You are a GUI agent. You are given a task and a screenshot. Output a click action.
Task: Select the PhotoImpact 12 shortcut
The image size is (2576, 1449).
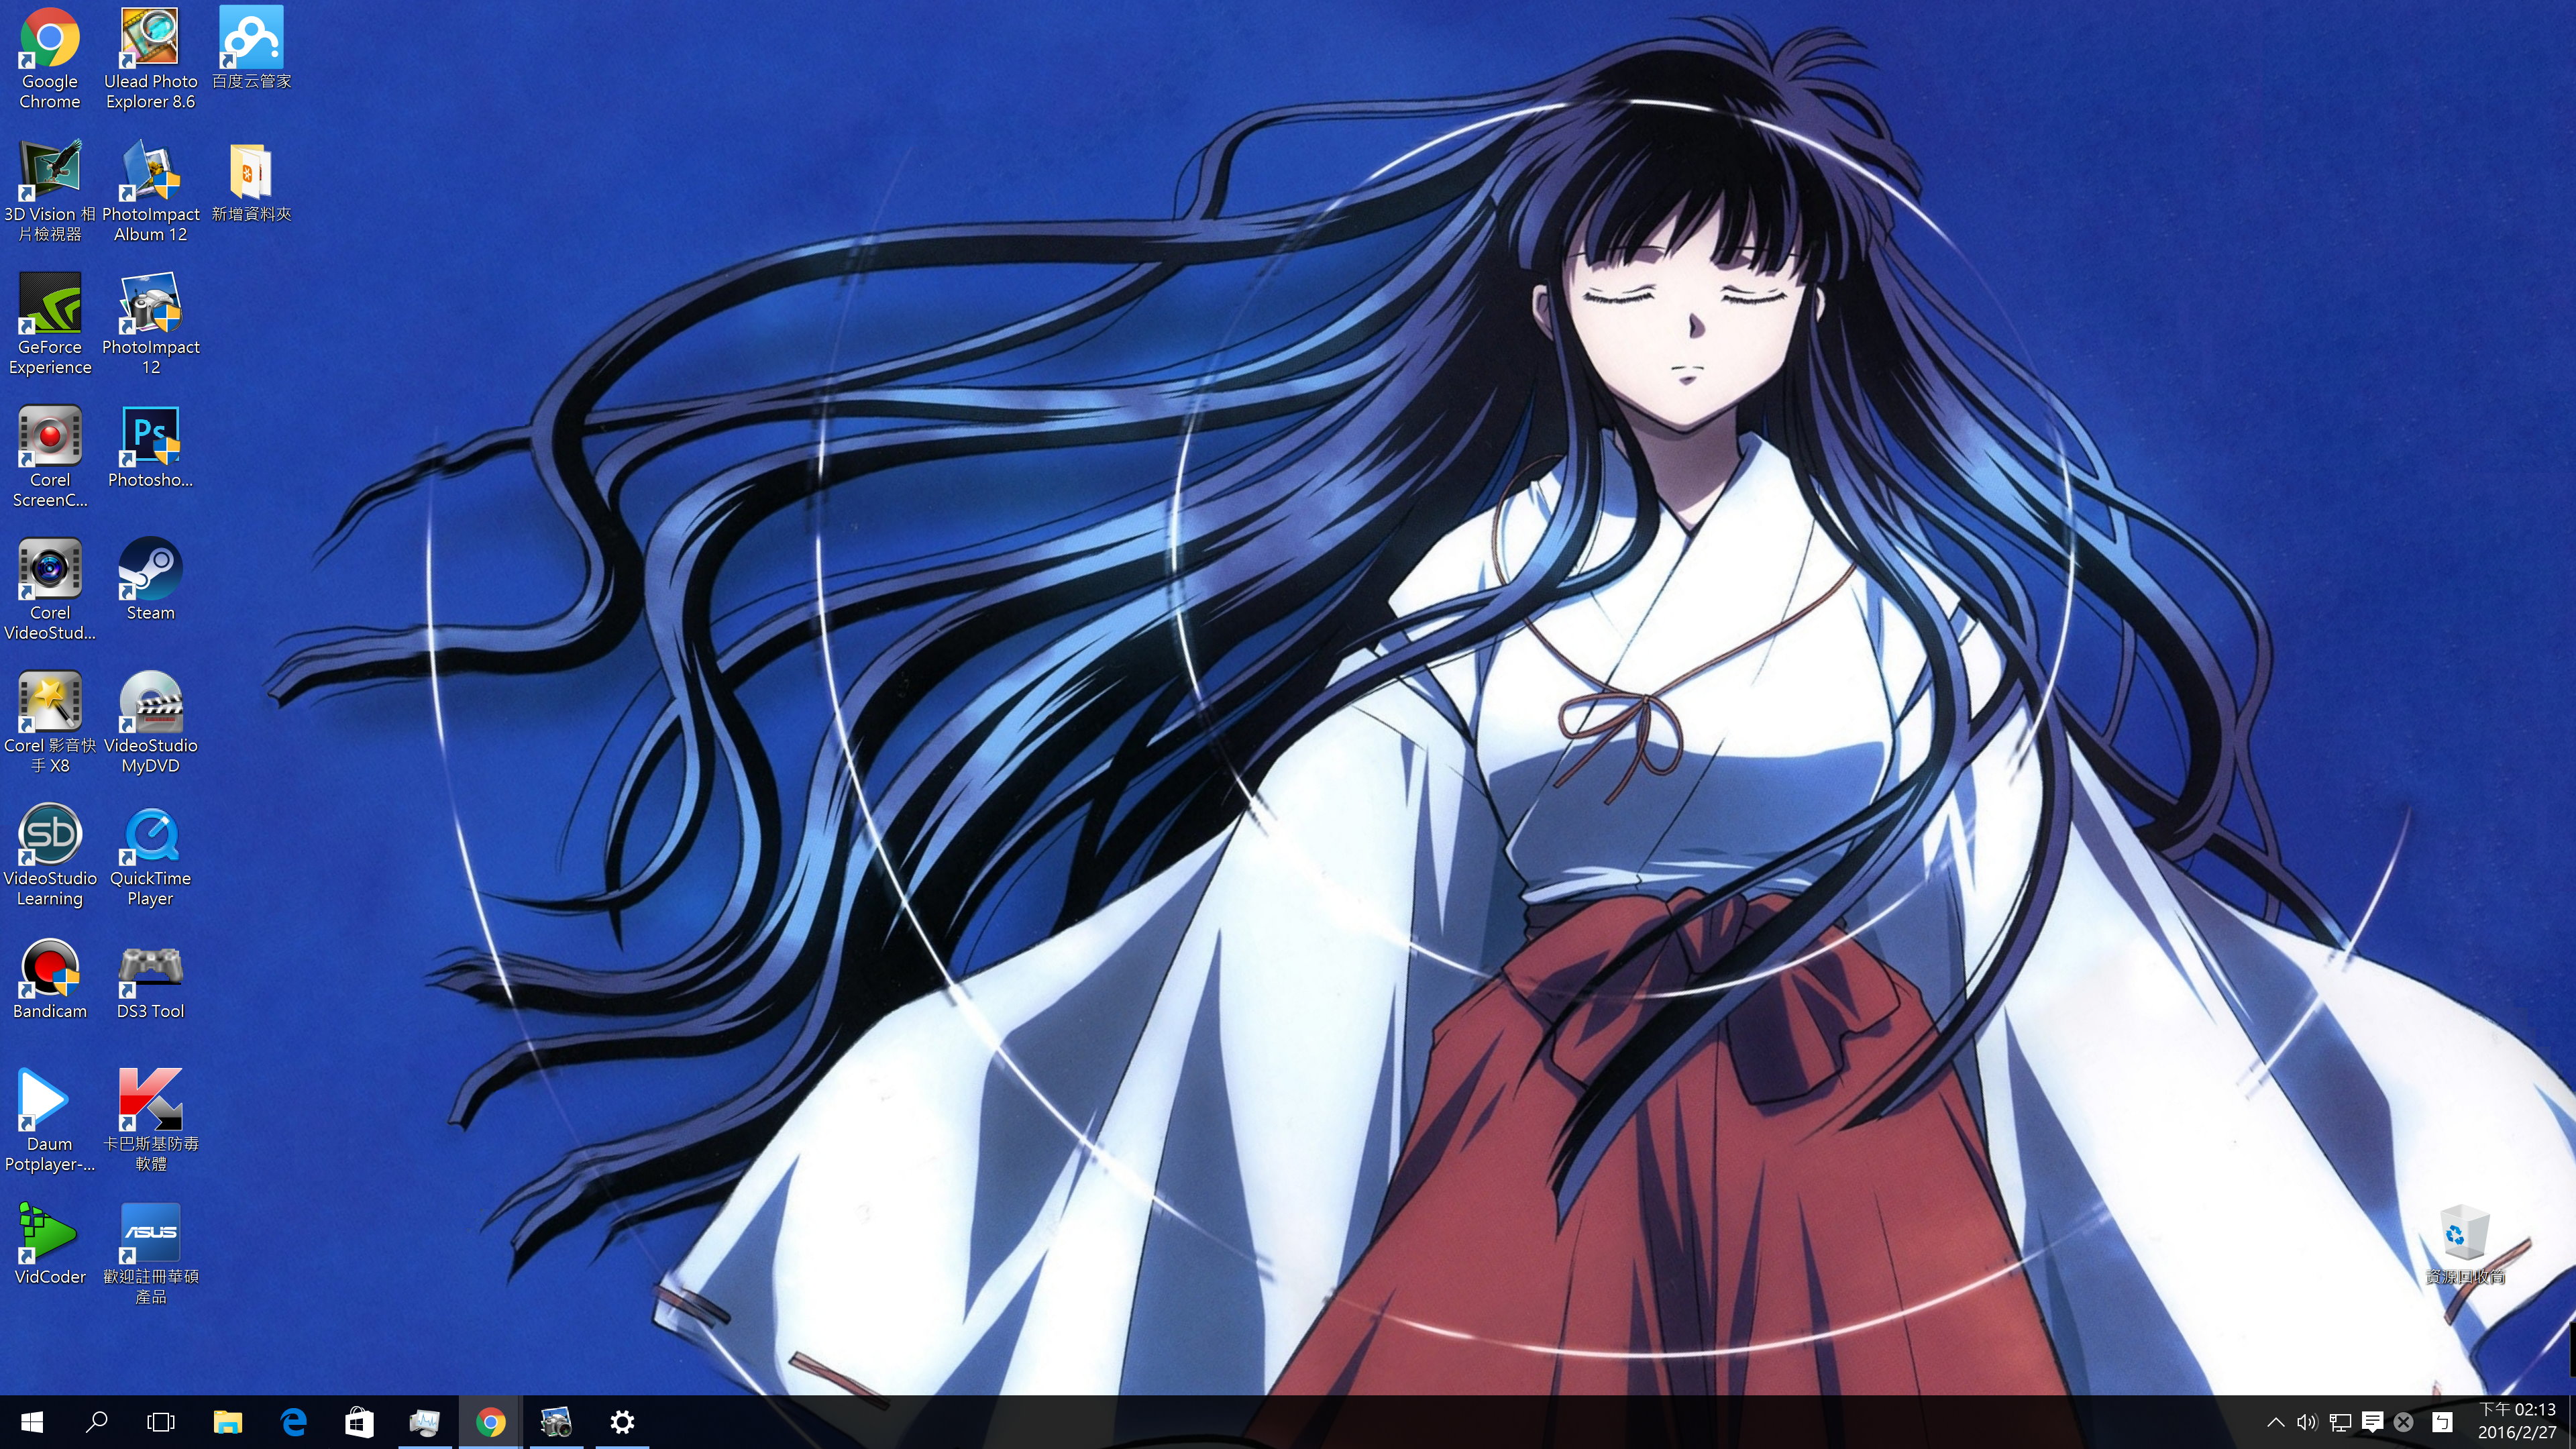(x=150, y=324)
